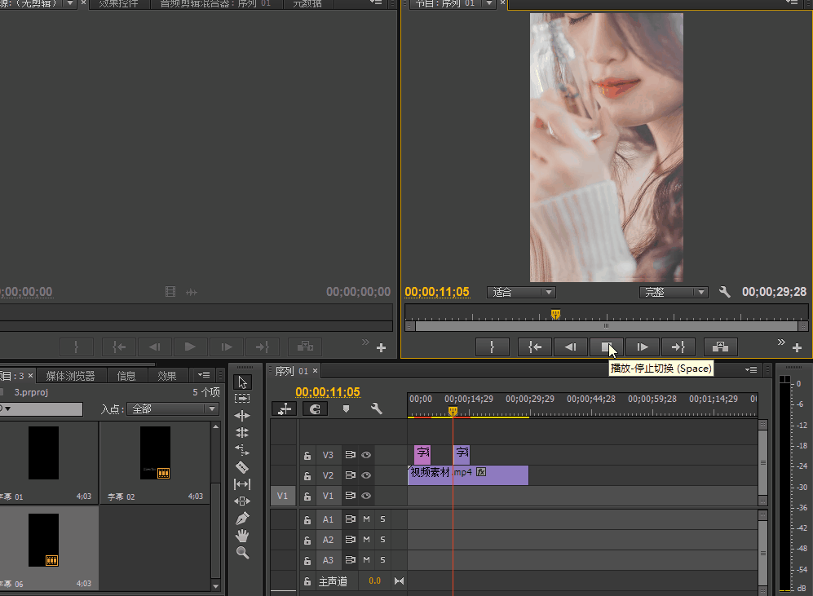The width and height of the screenshot is (813, 596).
Task: Switch to the 效果 tab
Action: [x=167, y=376]
